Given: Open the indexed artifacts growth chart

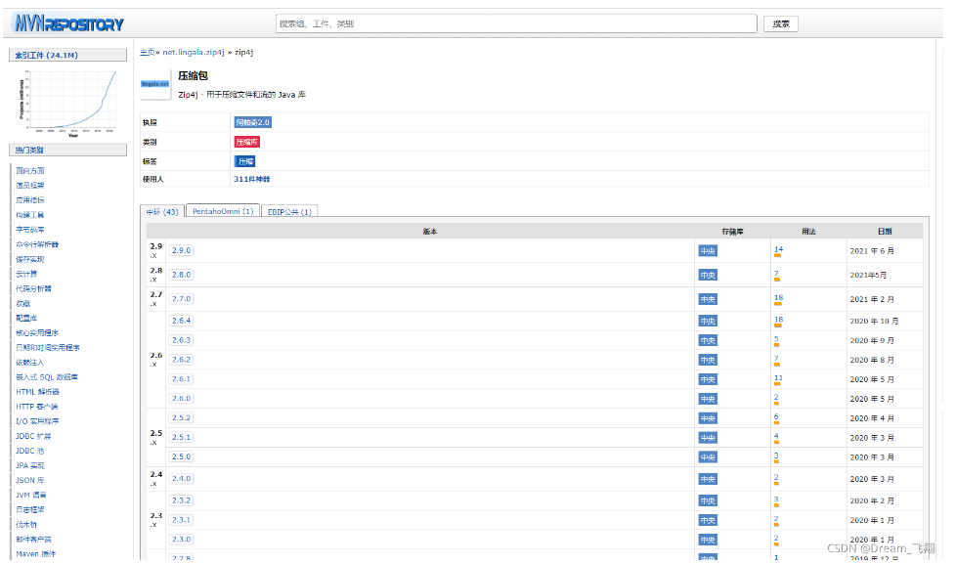Looking at the screenshot, I should coord(68,103).
